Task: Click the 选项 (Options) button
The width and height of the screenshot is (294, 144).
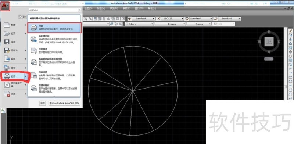Action: (43, 103)
